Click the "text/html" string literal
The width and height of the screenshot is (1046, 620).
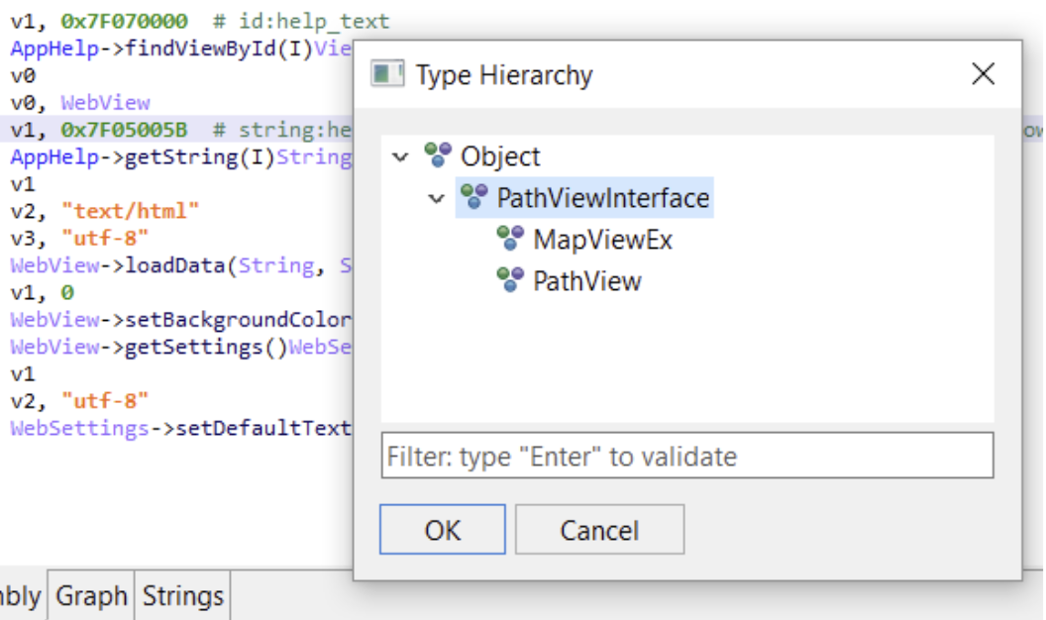click(x=130, y=211)
